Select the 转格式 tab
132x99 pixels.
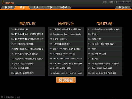click(64, 7)
